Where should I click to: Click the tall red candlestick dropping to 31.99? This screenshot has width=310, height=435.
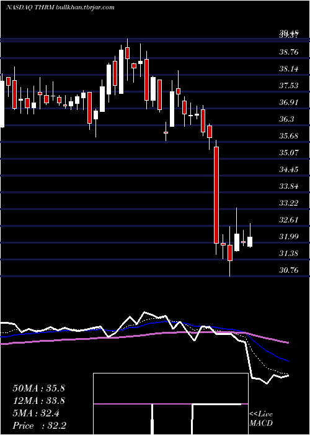click(x=216, y=195)
